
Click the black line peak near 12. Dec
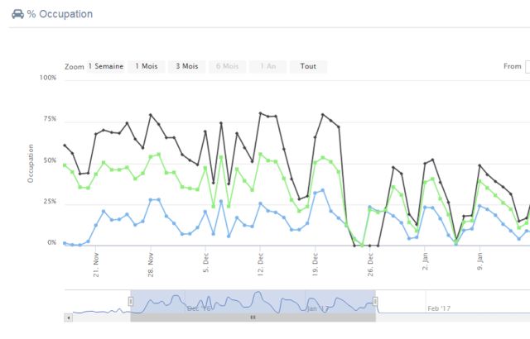(260, 113)
